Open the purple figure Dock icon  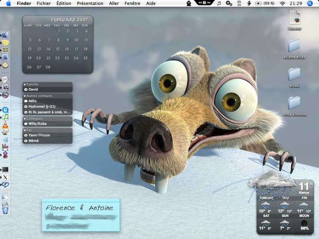[x=5, y=155]
